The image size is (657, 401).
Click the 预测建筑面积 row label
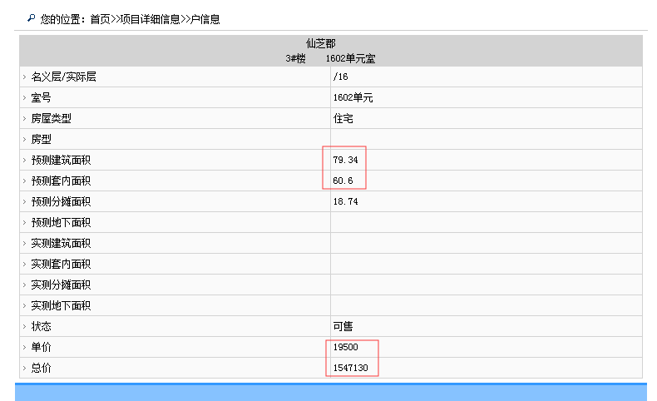coord(62,160)
